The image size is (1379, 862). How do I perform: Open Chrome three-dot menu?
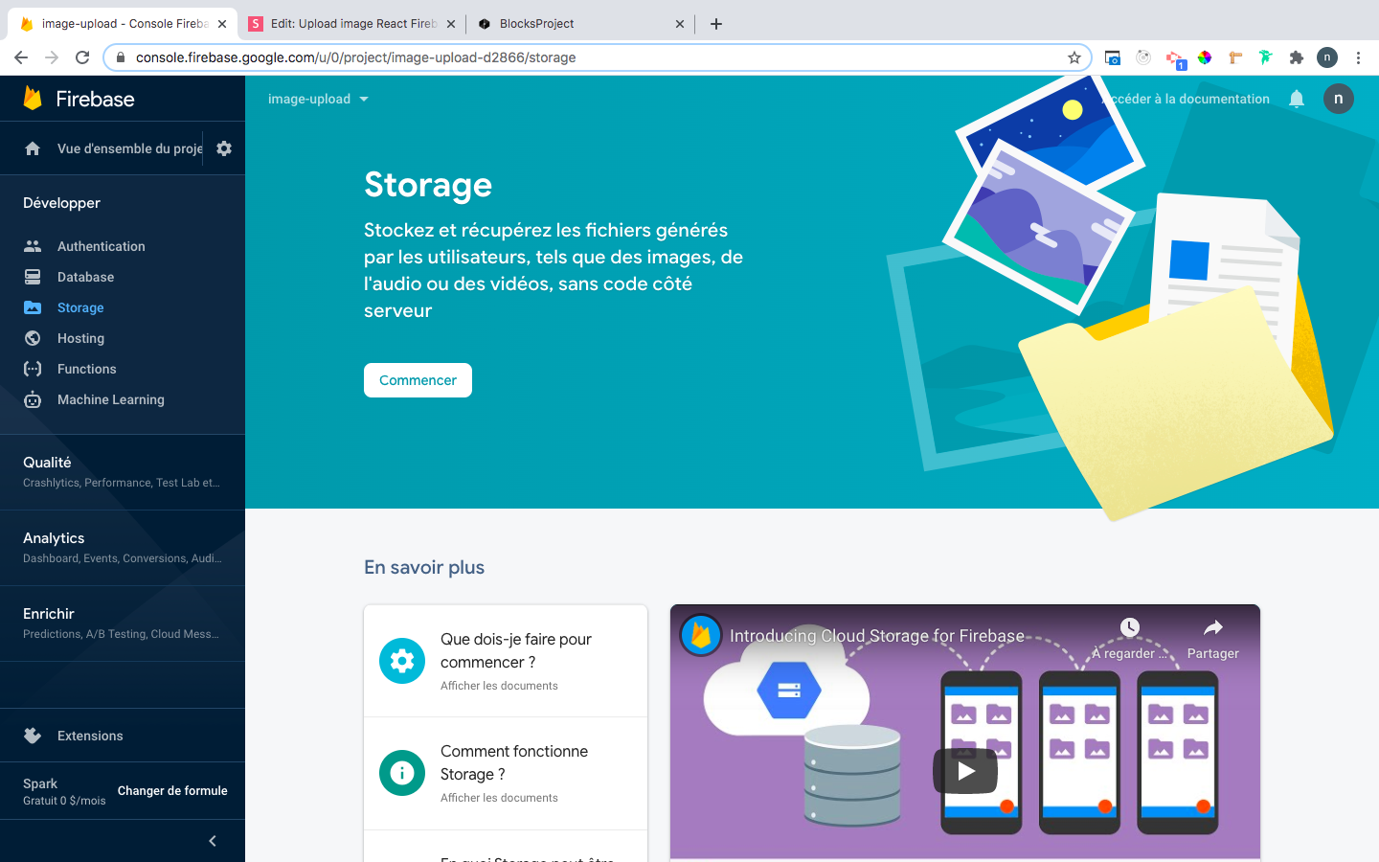point(1358,57)
